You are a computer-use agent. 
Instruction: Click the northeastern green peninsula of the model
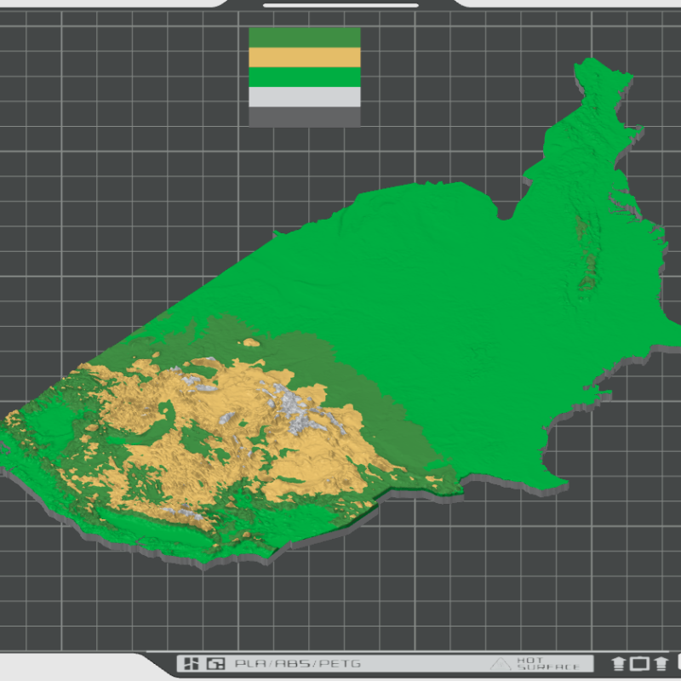pyautogui.click(x=596, y=128)
